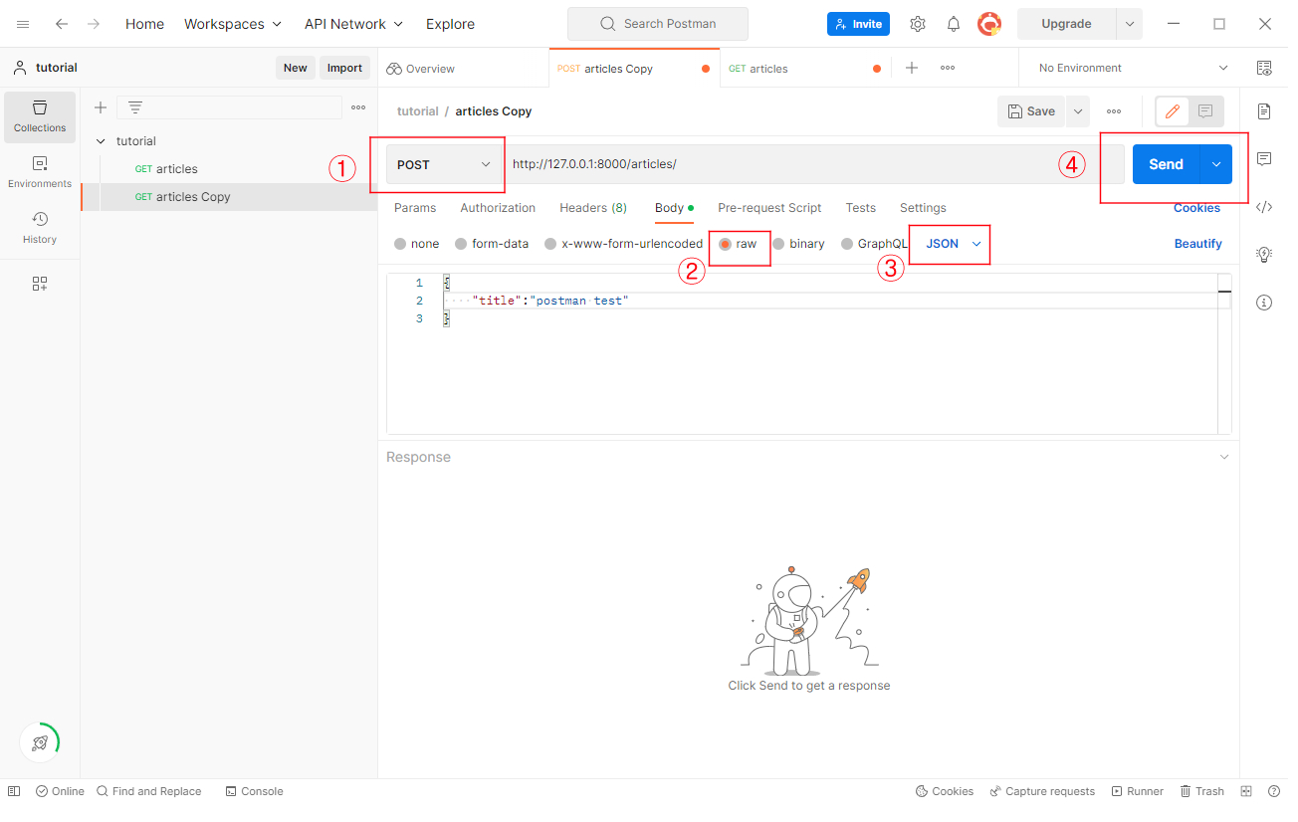
Task: Open the POST method dropdown
Action: tap(444, 164)
